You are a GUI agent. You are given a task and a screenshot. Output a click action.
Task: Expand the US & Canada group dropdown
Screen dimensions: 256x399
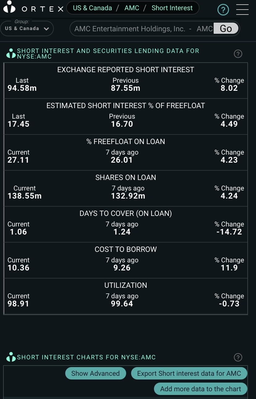27,28
